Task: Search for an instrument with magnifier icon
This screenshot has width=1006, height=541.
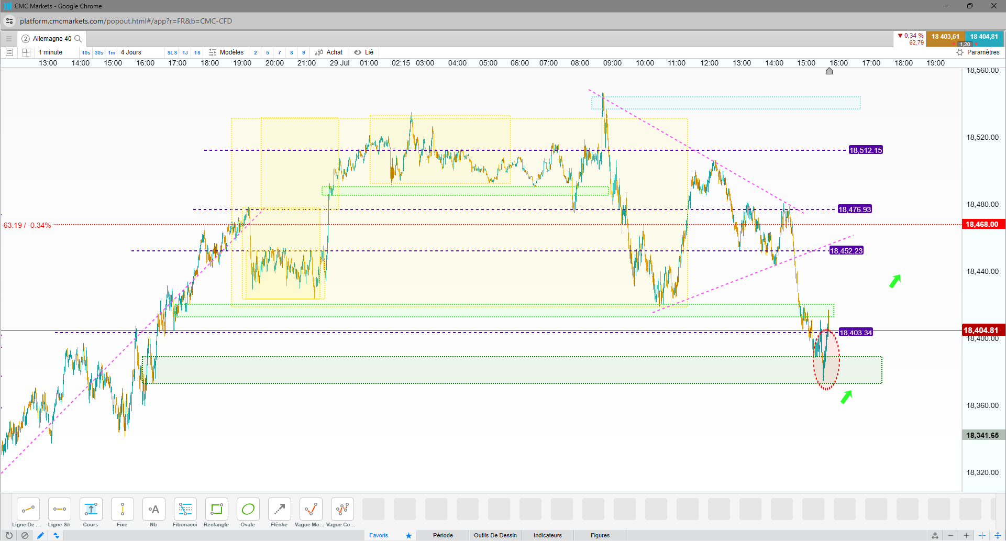Action: tap(78, 39)
